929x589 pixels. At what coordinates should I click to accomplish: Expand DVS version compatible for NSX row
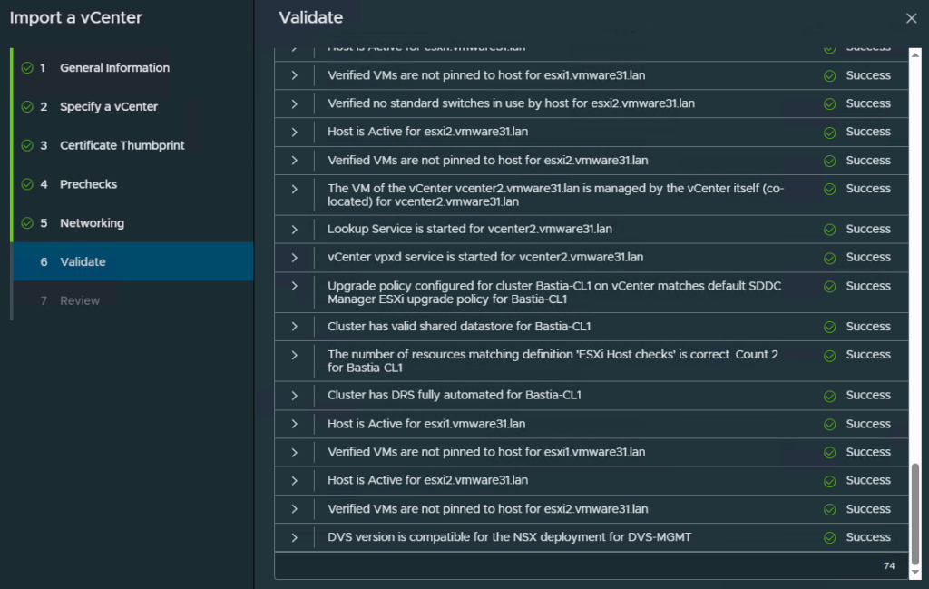(295, 537)
